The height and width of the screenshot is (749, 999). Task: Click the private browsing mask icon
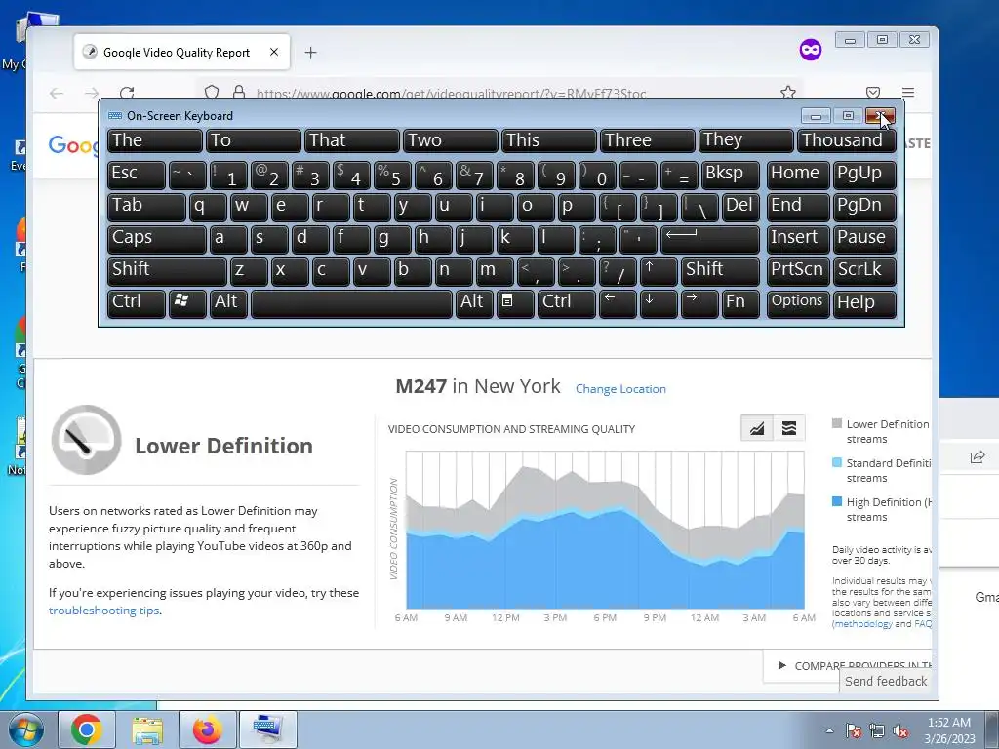tap(811, 50)
